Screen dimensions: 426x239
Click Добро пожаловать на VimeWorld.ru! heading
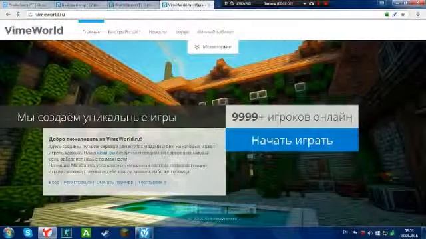[95, 139]
